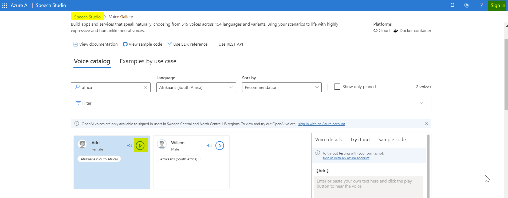Screen dimensions: 508x198
Task: Toggle Show only pinned checkbox
Action: [337, 87]
